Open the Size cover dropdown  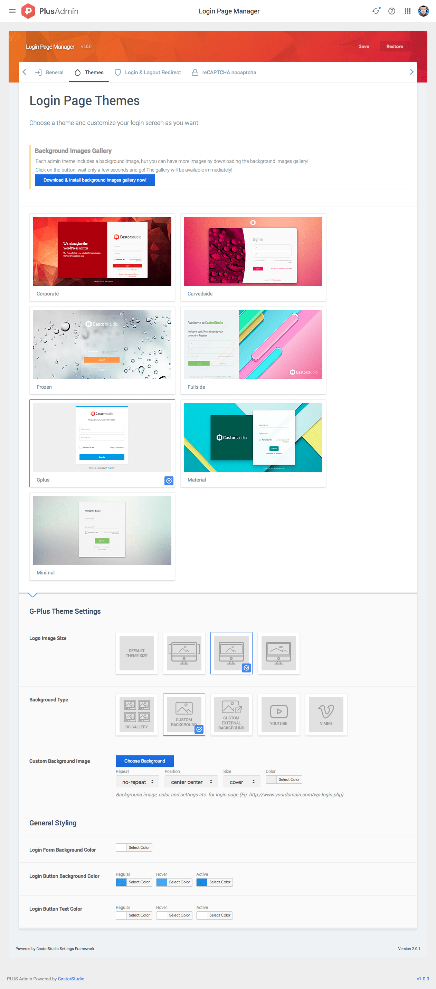pyautogui.click(x=241, y=782)
